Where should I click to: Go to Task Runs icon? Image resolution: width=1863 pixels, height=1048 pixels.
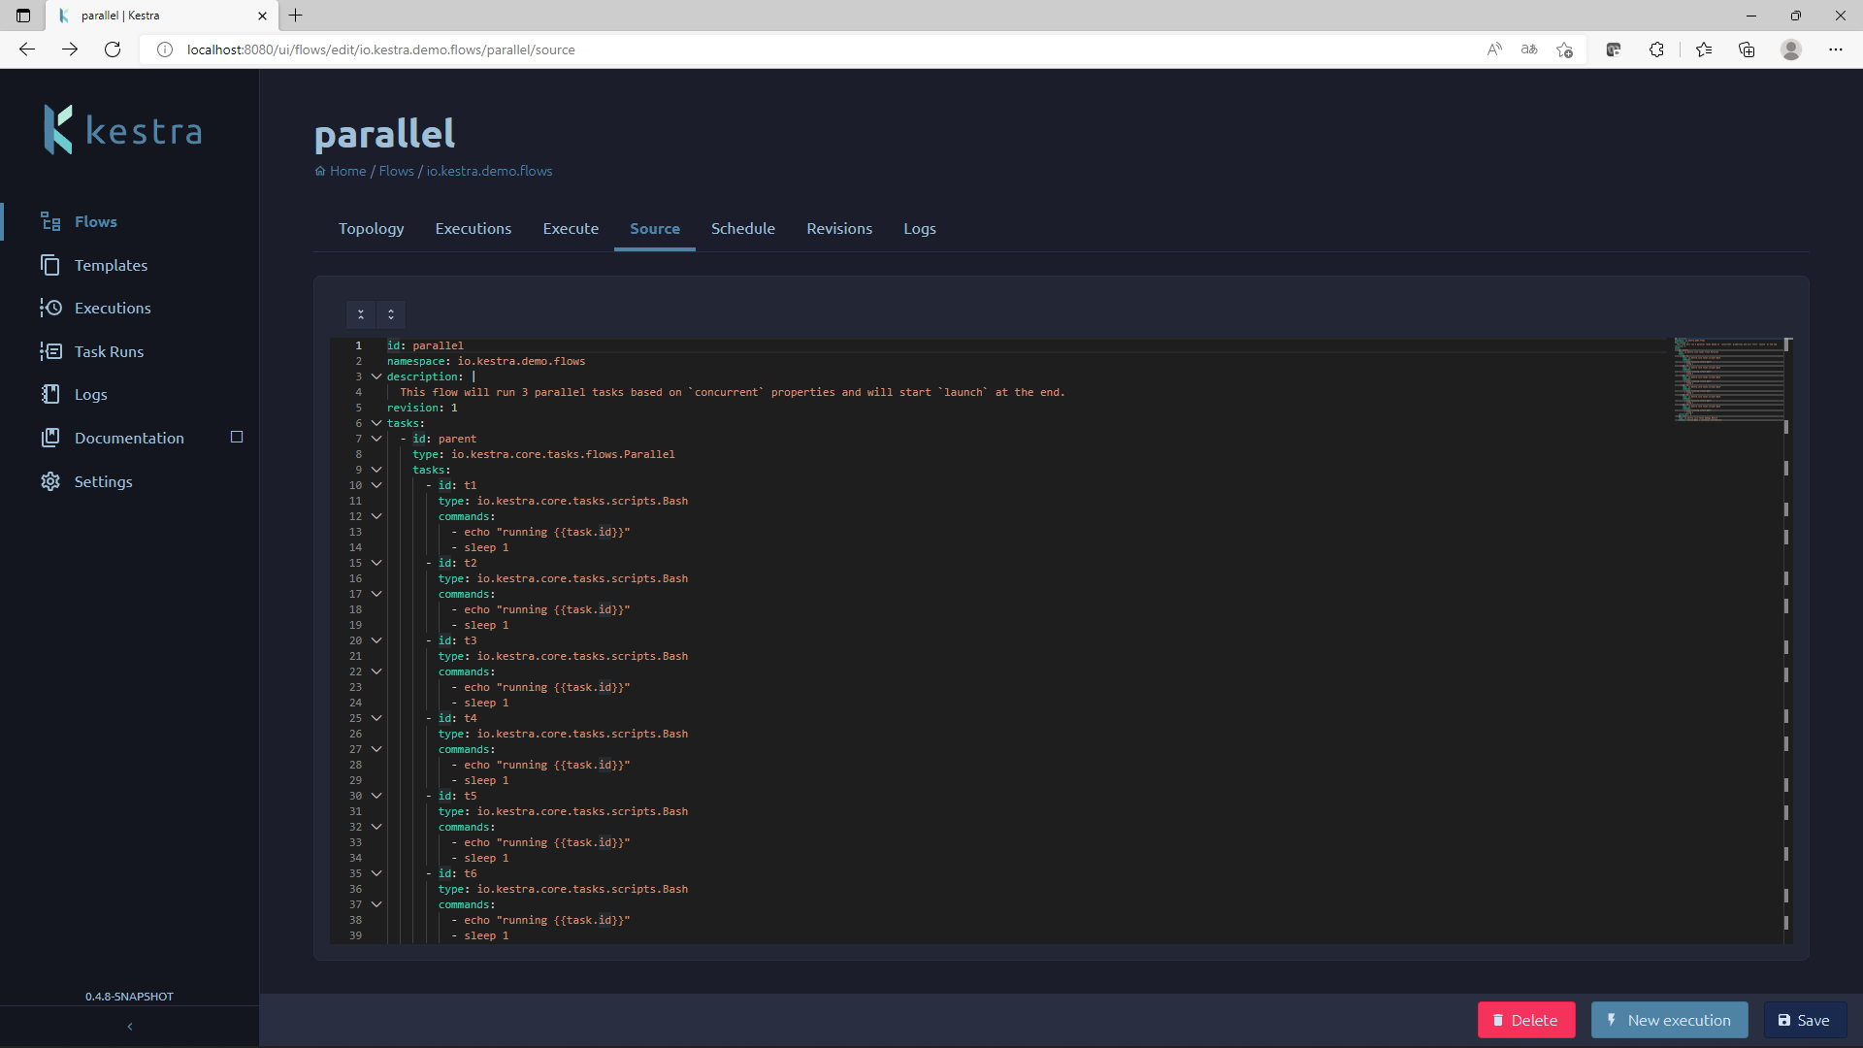tap(50, 351)
